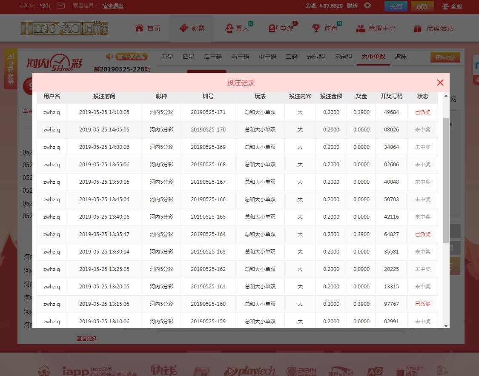Click the people icon beside 管理中心
This screenshot has width=479, height=376.
pyautogui.click(x=361, y=28)
